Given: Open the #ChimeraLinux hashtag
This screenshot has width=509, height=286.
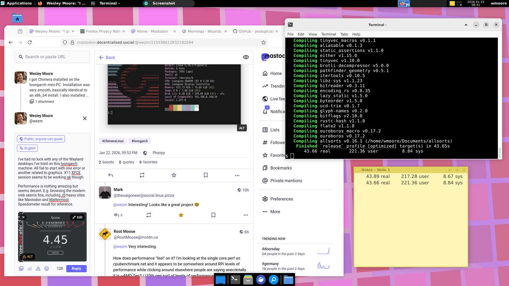Looking at the screenshot, I should click(x=113, y=141).
